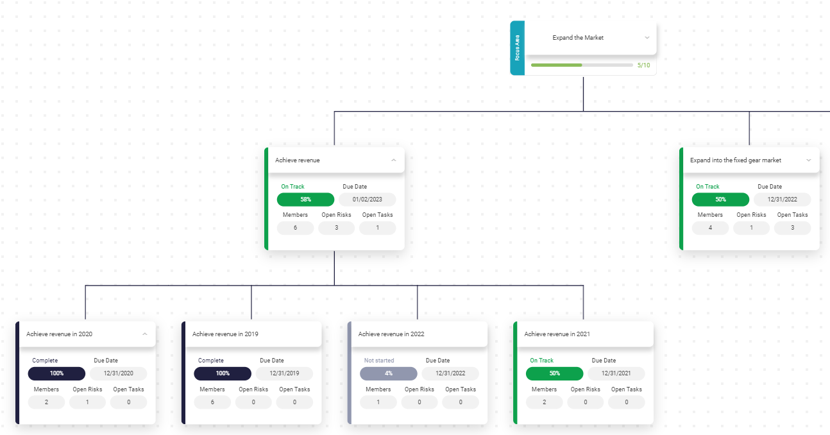Click the 58% On Track status pill
This screenshot has height=435, width=830.
[305, 200]
